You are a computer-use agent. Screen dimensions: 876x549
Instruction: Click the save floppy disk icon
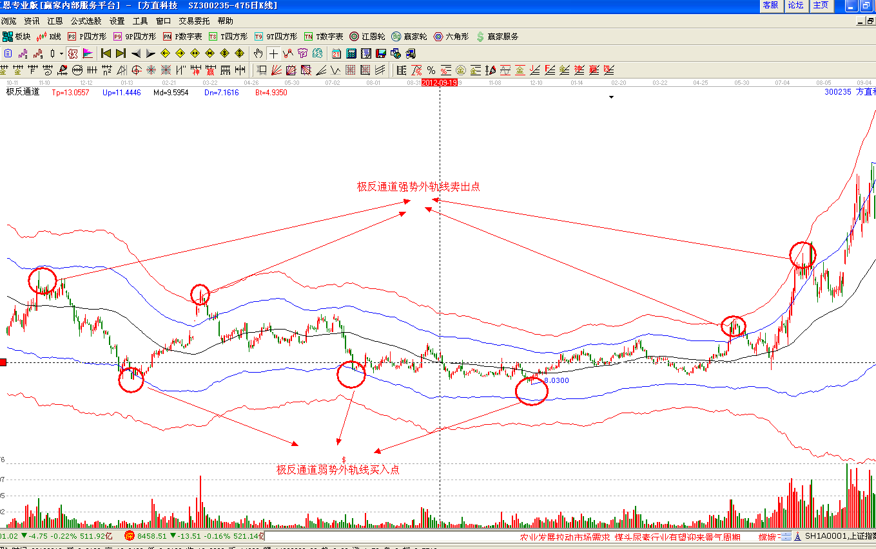pos(380,53)
